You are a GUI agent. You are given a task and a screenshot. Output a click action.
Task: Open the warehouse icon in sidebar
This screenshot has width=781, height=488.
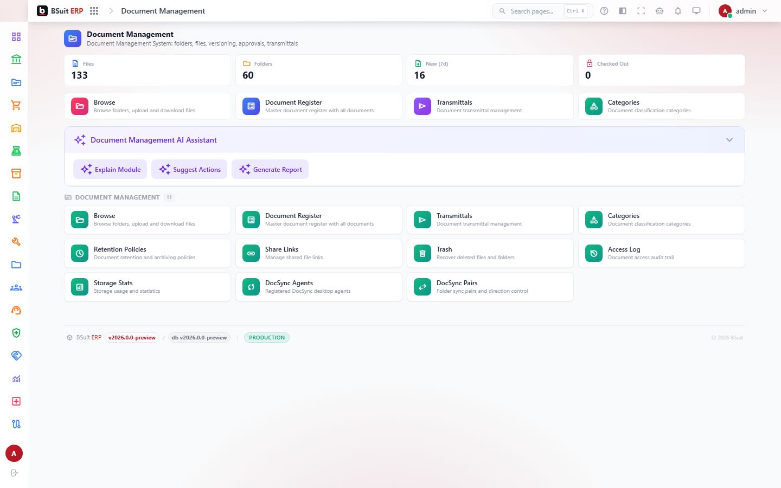tap(16, 128)
